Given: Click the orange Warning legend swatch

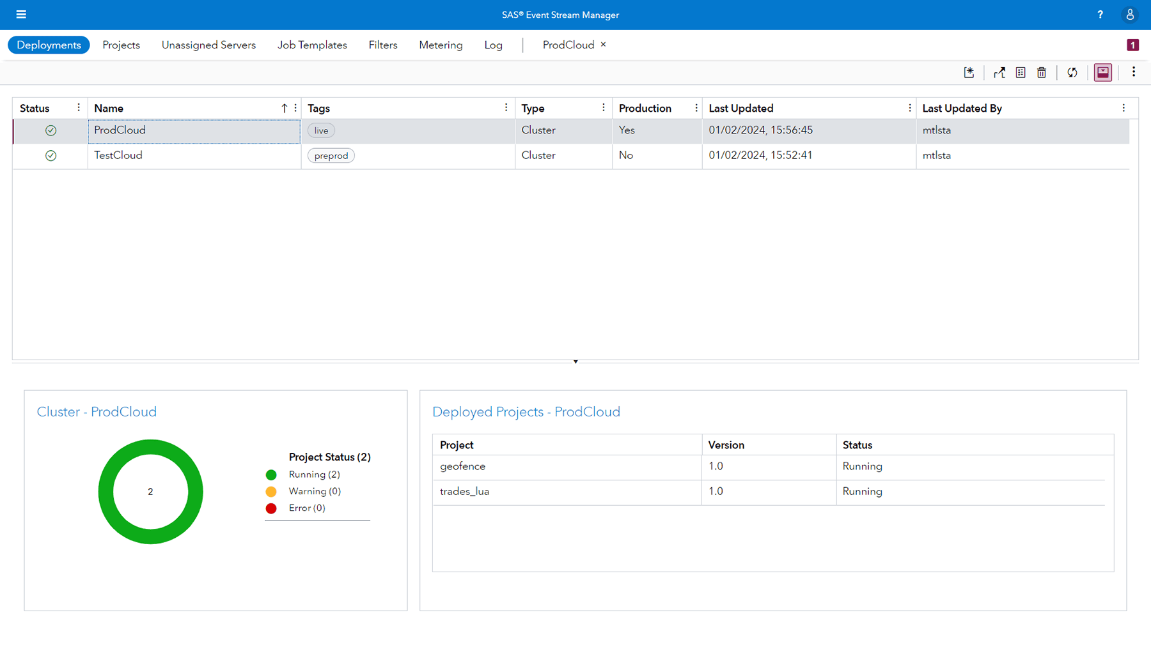Looking at the screenshot, I should (271, 491).
